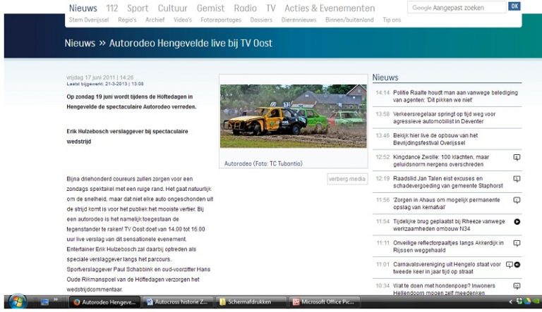The height and width of the screenshot is (312, 542).
Task: Click the show desktop quick launch icon
Action: click(44, 302)
